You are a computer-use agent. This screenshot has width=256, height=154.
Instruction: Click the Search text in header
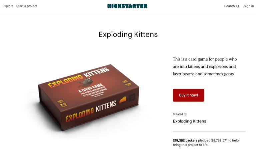point(229,6)
